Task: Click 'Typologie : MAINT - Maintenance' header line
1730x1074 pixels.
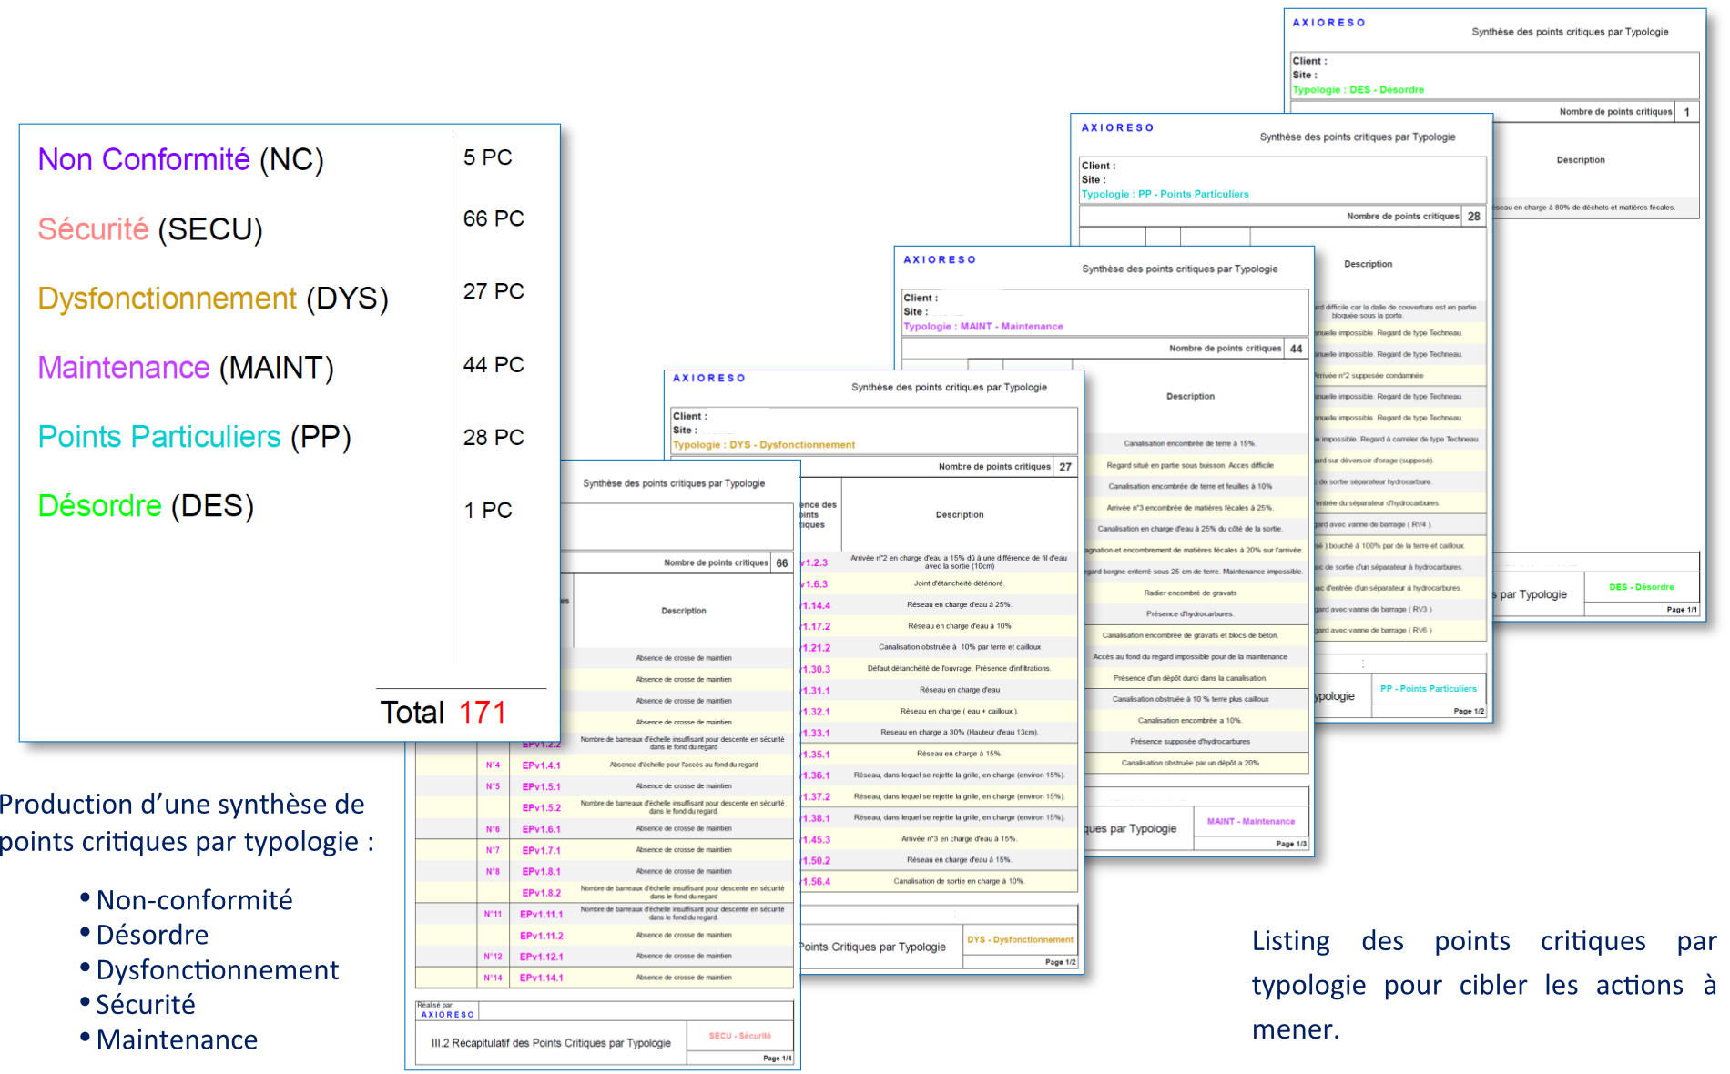Action: click(982, 327)
